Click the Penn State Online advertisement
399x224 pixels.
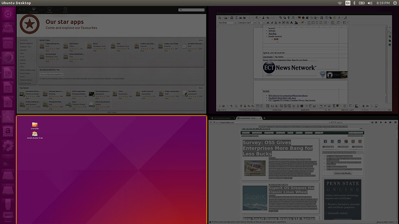click(x=342, y=199)
